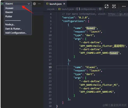128x108 pixels.
Task: Open the overlay three-dots more menu
Action: click(x=124, y=6)
